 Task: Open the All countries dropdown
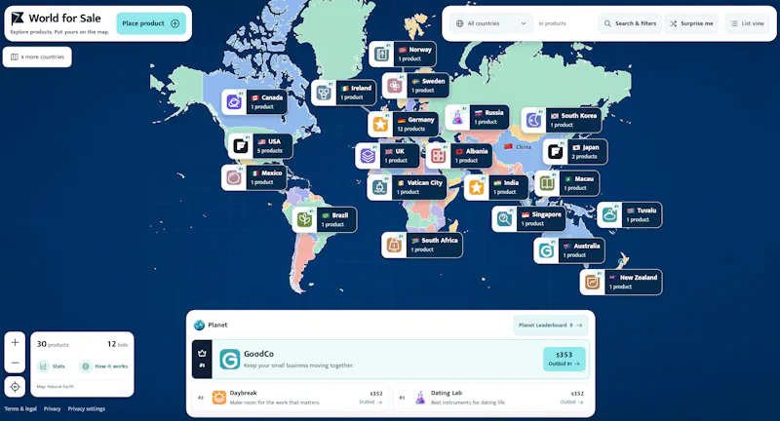point(491,23)
